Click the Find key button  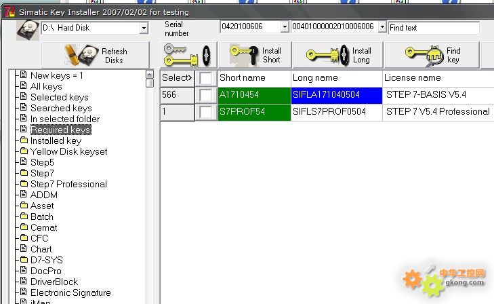pyautogui.click(x=432, y=55)
